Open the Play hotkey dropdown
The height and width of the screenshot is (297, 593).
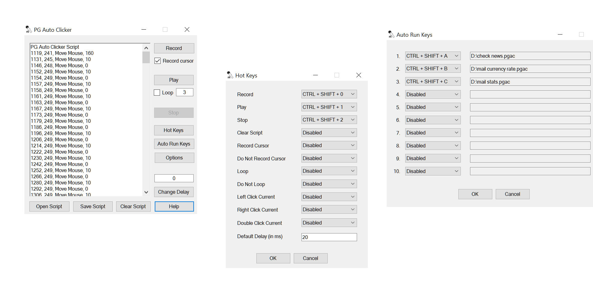(x=329, y=107)
